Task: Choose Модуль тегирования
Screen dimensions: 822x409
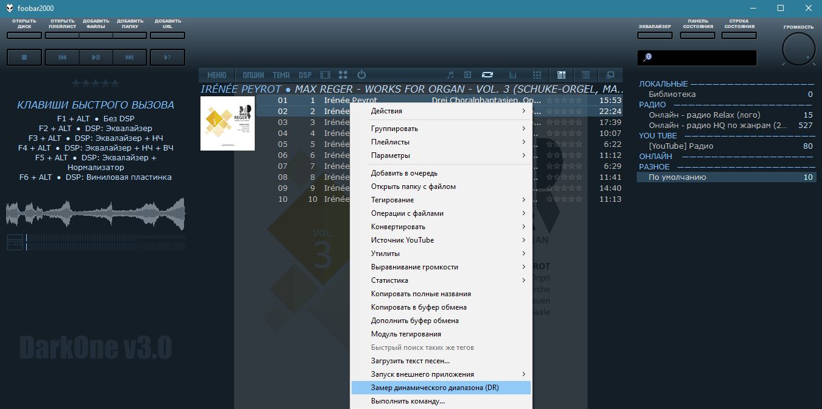Action: coord(441,334)
